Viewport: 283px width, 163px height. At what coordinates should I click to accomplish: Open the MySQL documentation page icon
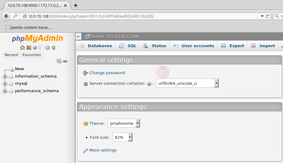coord(41,48)
